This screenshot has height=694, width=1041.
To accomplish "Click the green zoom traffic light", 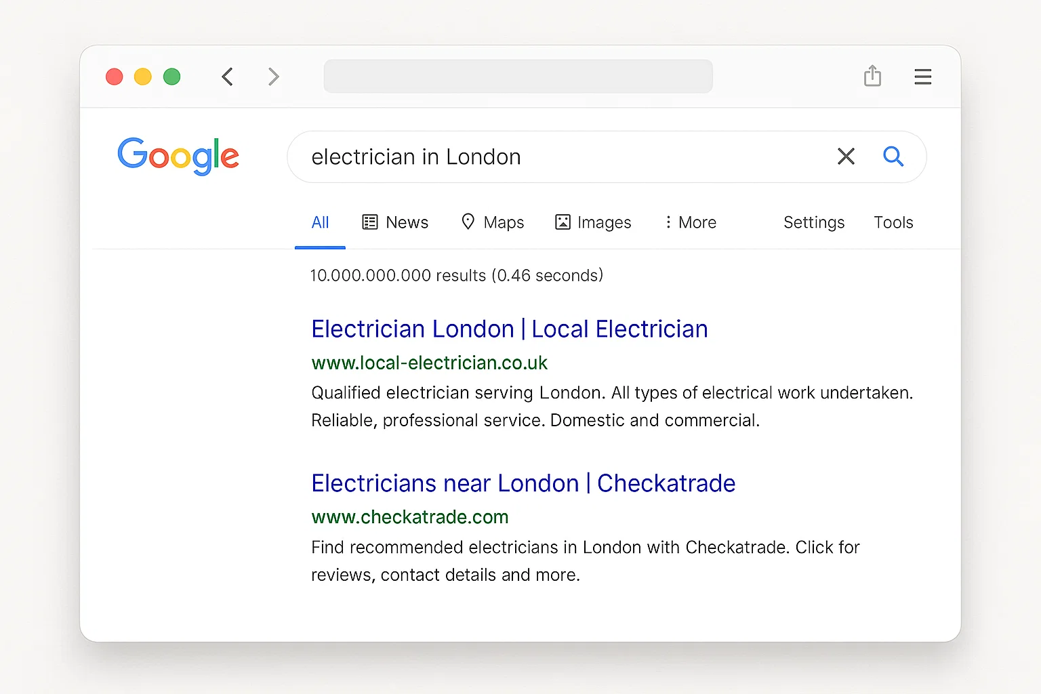I will pos(172,77).
